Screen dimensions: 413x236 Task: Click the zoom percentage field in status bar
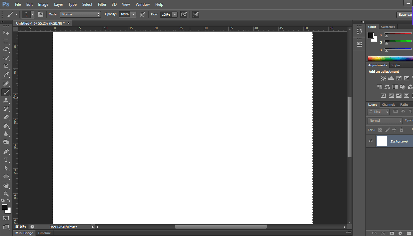(x=20, y=226)
